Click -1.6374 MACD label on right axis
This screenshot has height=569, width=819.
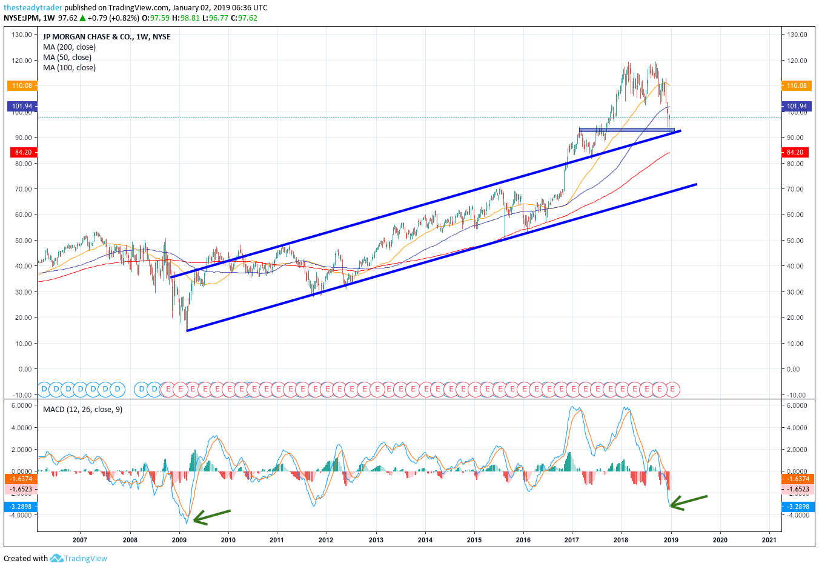pos(798,479)
